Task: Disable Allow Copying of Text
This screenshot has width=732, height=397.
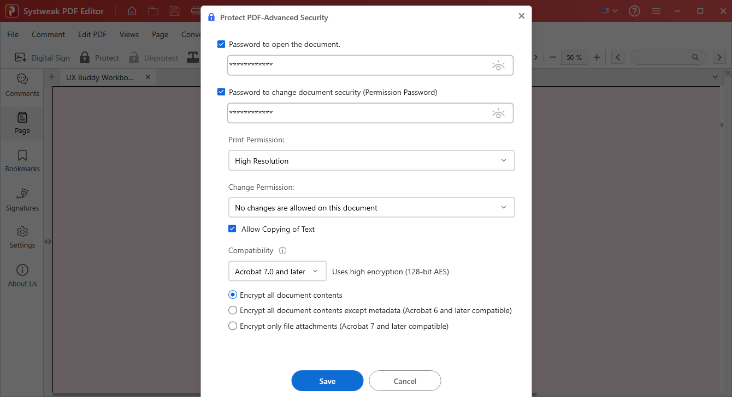Action: (232, 228)
